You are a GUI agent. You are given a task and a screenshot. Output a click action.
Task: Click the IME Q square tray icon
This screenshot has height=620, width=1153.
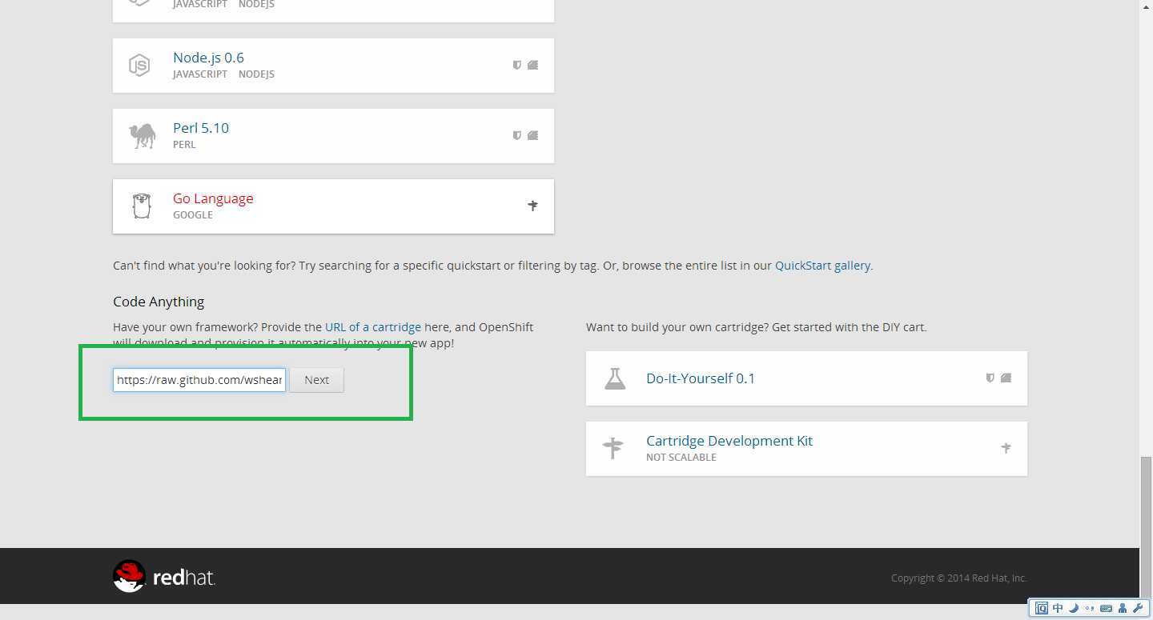click(1042, 608)
